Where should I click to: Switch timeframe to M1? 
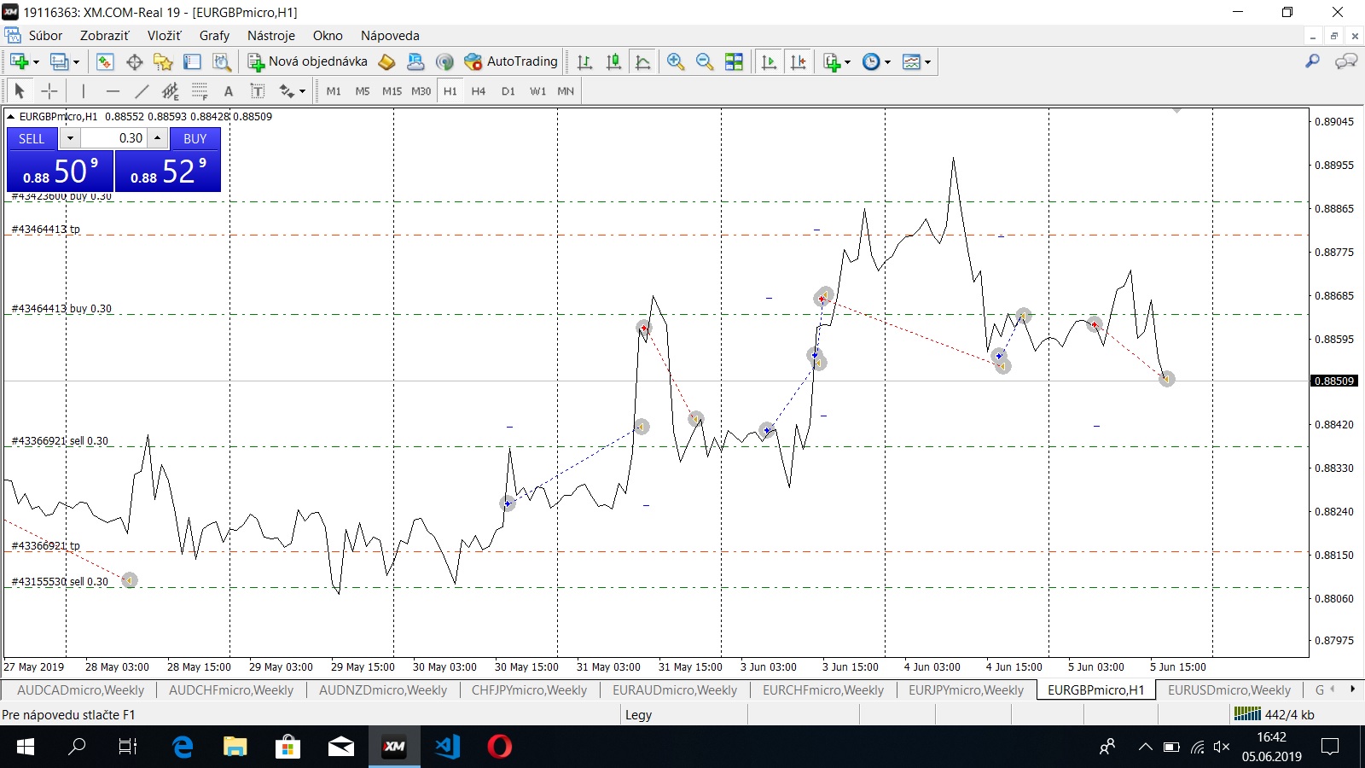tap(334, 90)
